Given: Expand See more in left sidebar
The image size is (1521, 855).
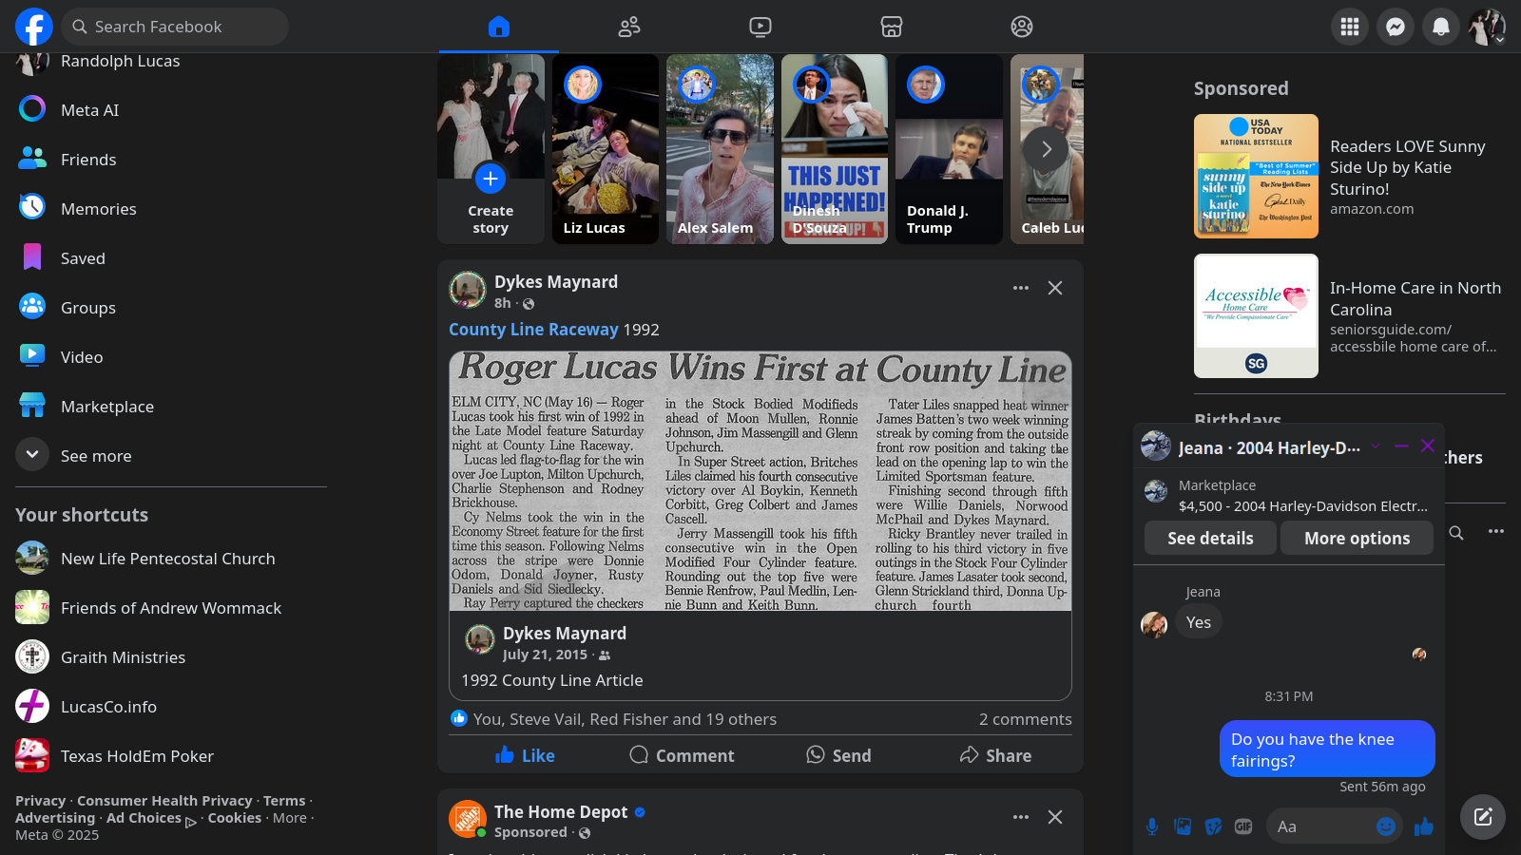Looking at the screenshot, I should point(32,455).
